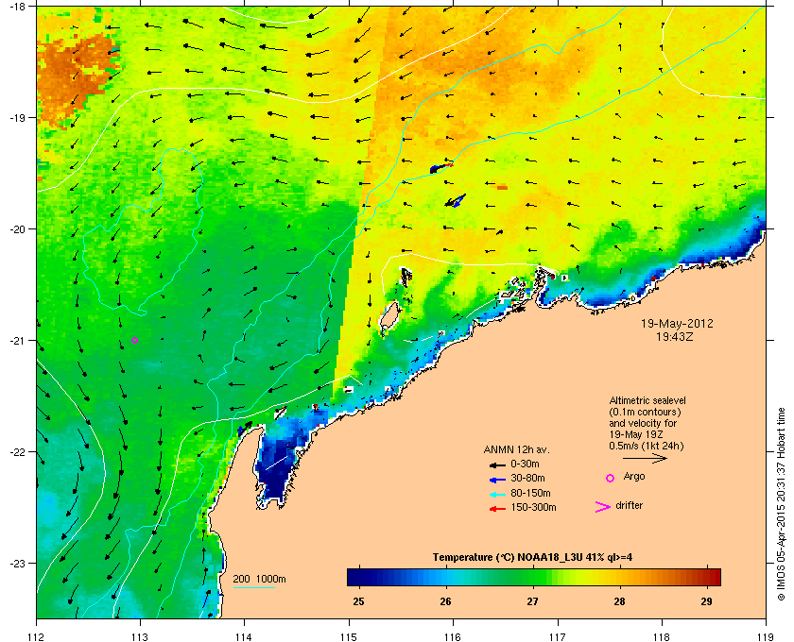Click the date label 19-May-2012
This screenshot has width=794, height=642.
(x=677, y=323)
